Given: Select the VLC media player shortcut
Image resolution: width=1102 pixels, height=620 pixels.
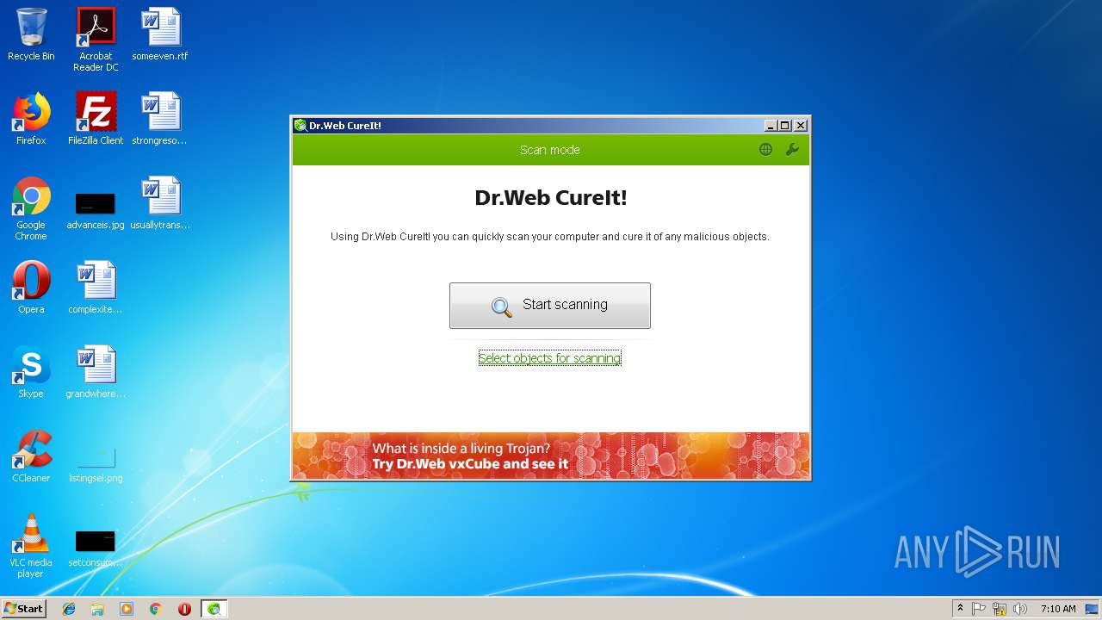Looking at the screenshot, I should (x=31, y=546).
